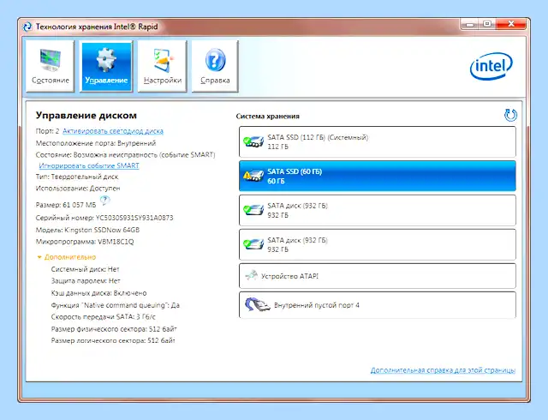Click Системный диск: Нет text
The width and height of the screenshot is (548, 420).
pos(86,269)
